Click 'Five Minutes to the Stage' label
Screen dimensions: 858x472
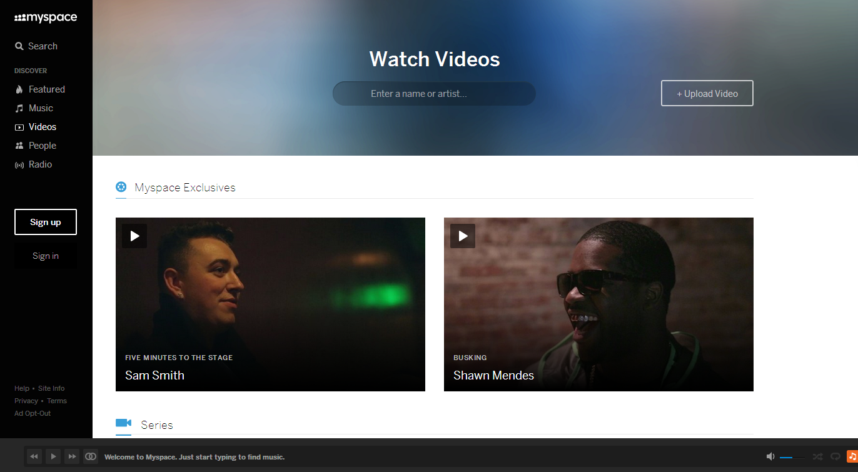179,358
